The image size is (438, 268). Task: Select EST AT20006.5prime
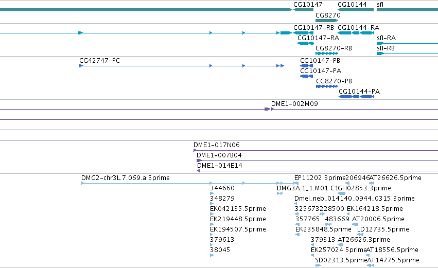point(378,220)
